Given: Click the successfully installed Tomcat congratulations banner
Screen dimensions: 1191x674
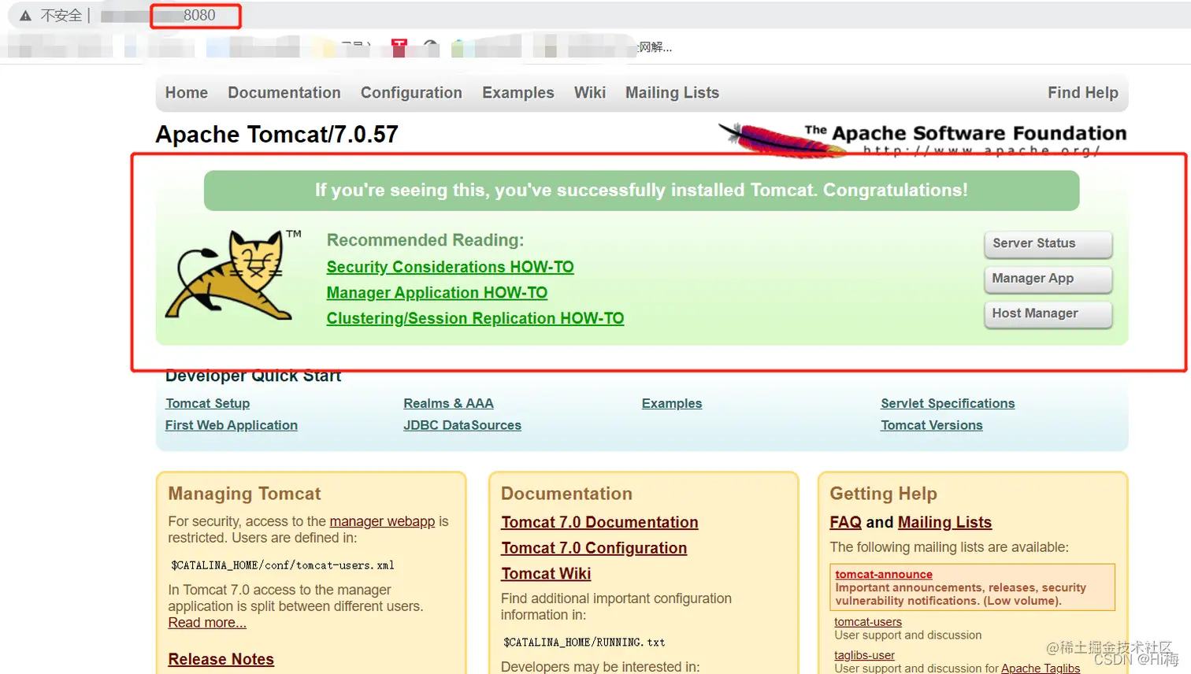Looking at the screenshot, I should [641, 191].
